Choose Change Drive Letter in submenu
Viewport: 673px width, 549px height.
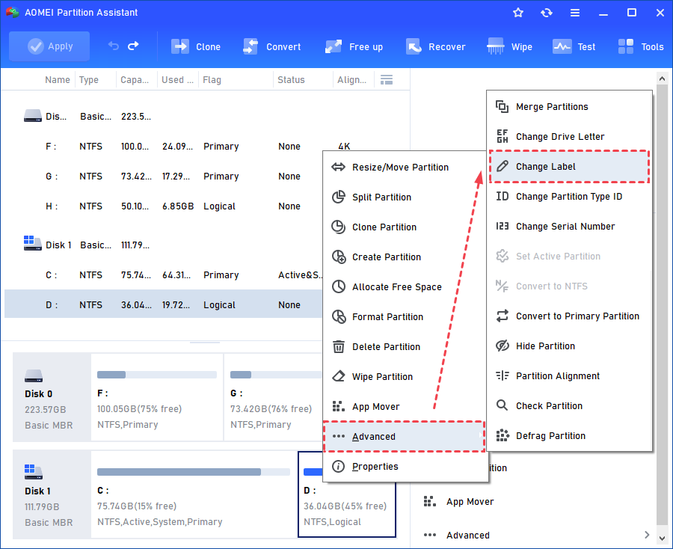[x=569, y=137]
